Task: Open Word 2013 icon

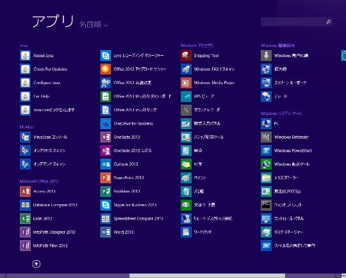Action: (x=106, y=232)
